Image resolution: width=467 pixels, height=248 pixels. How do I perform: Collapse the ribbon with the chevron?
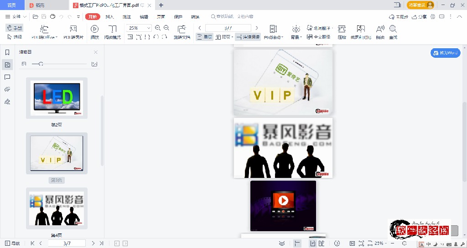click(x=459, y=17)
